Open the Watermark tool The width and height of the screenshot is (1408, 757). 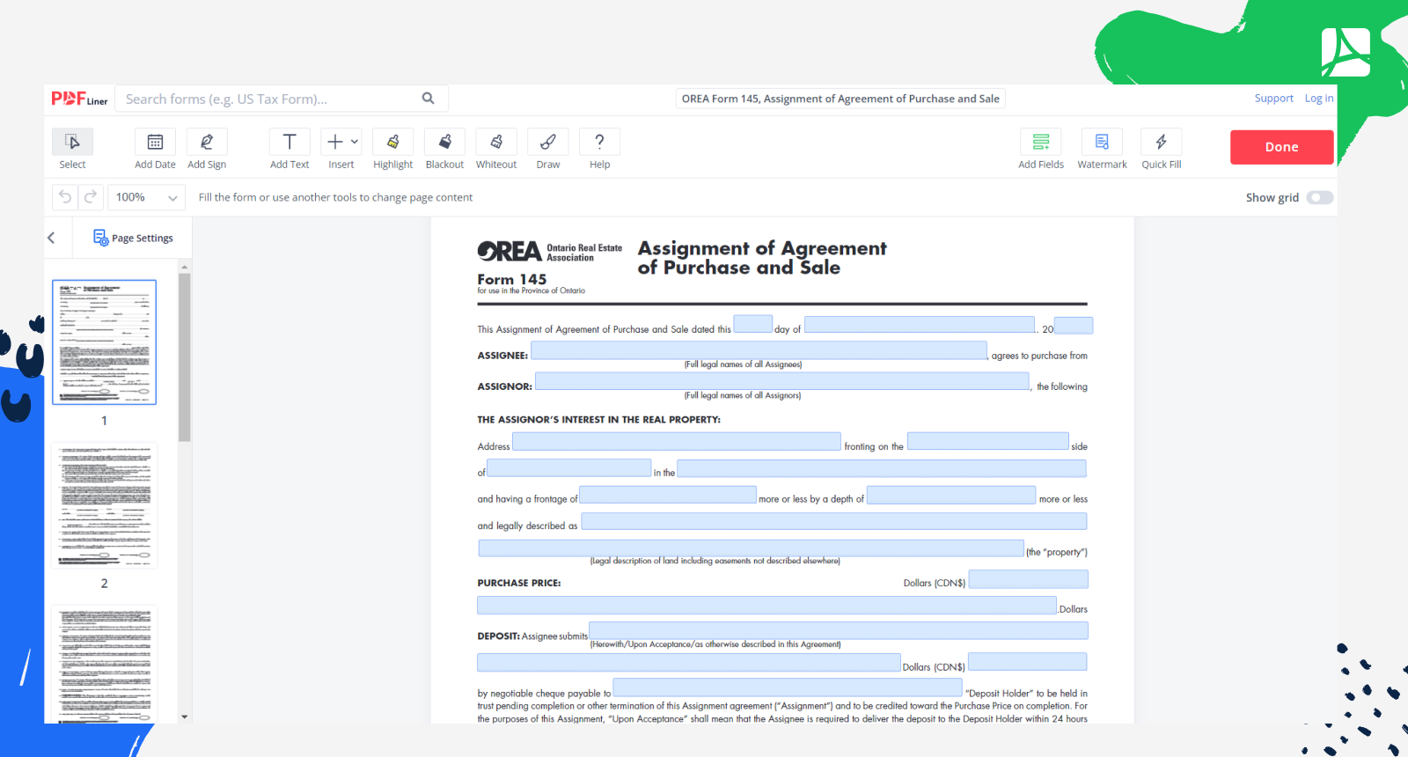1102,150
